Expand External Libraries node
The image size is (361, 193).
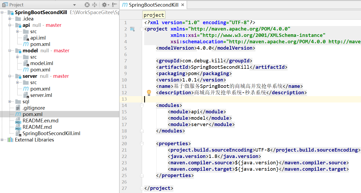(x=2, y=140)
